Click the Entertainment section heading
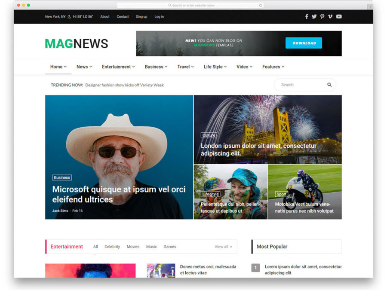 [67, 247]
